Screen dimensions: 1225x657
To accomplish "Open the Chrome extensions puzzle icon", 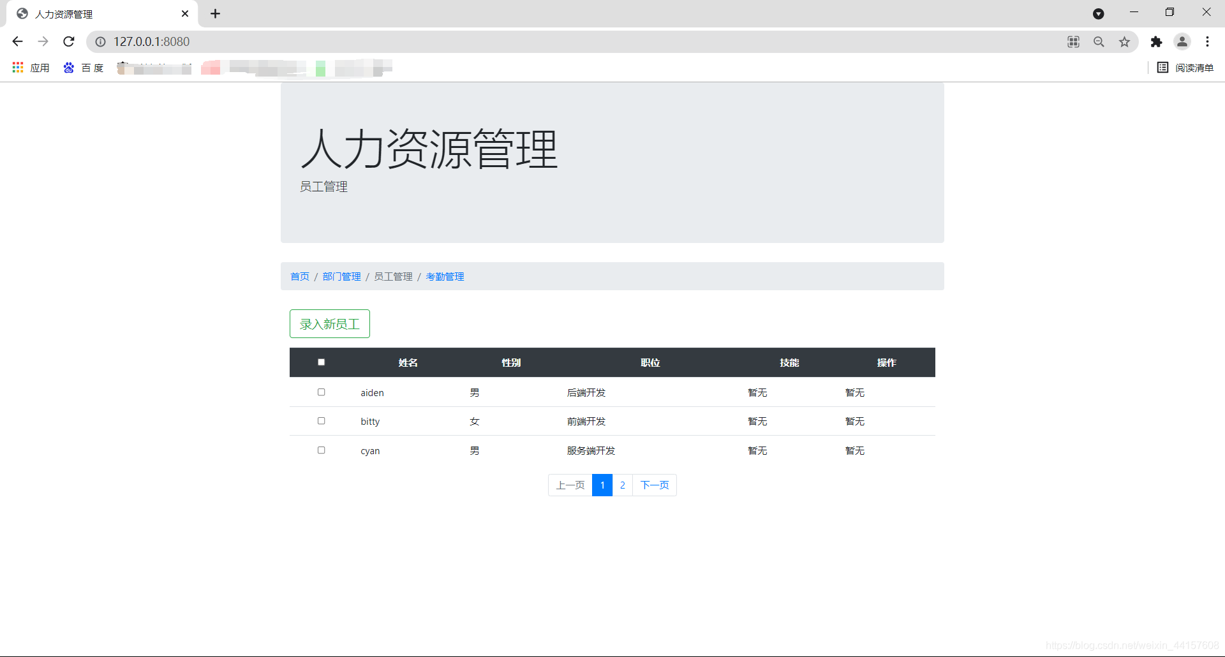I will coord(1157,41).
